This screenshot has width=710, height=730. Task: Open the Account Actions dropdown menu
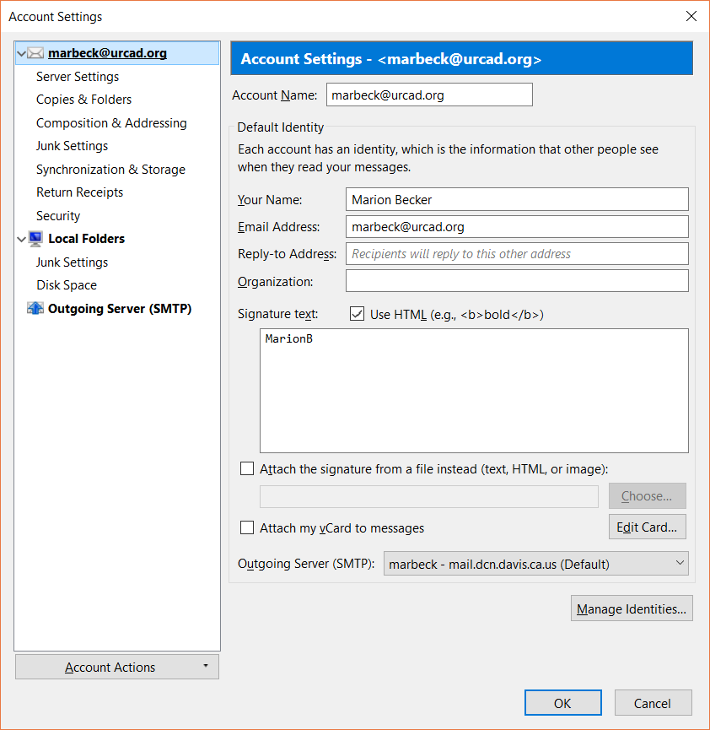pos(117,667)
